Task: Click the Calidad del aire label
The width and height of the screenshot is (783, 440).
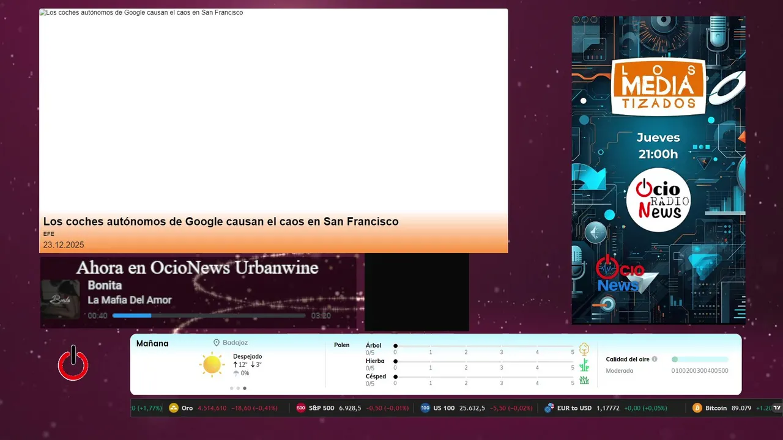Action: click(x=628, y=359)
